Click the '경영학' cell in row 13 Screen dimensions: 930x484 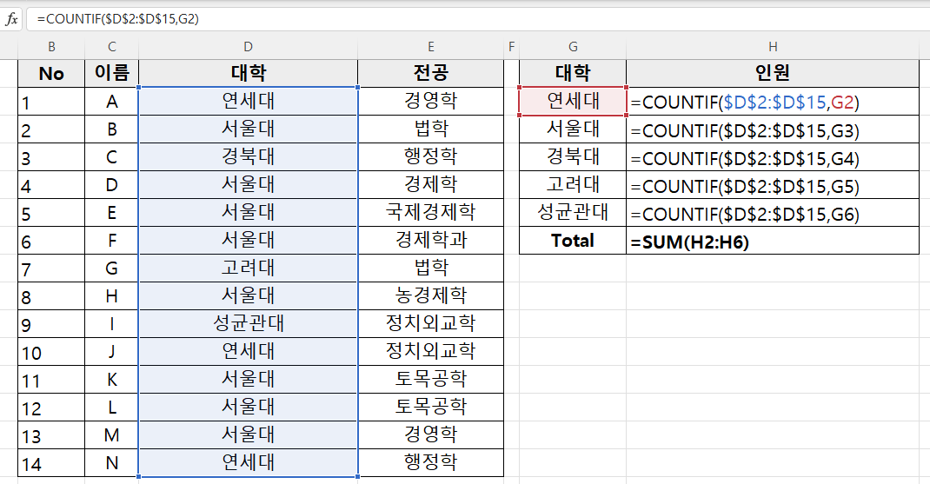[x=430, y=436]
